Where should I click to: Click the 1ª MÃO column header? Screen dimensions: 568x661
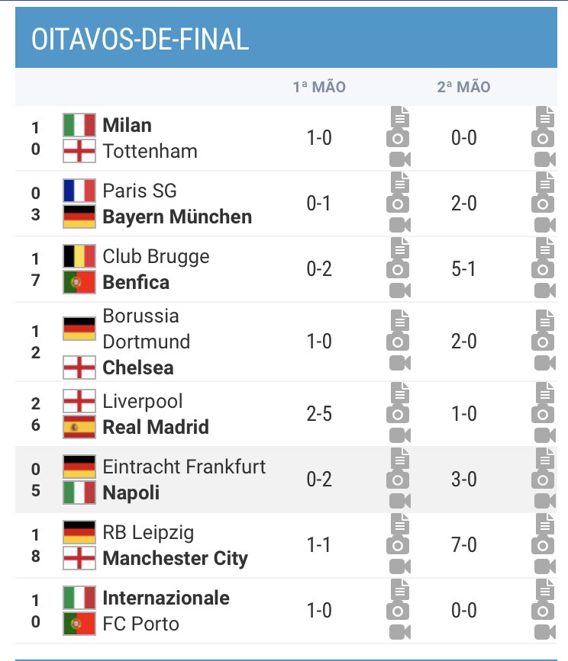(319, 87)
